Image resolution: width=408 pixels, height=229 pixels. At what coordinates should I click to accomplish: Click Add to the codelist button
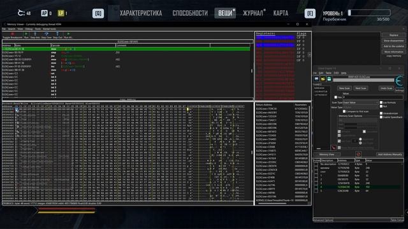[393, 46]
